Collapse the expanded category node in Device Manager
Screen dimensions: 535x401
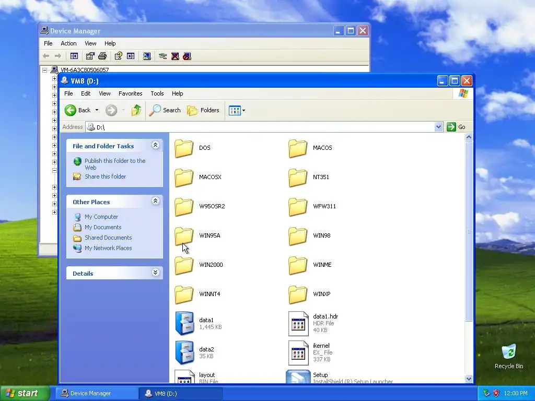[54, 170]
